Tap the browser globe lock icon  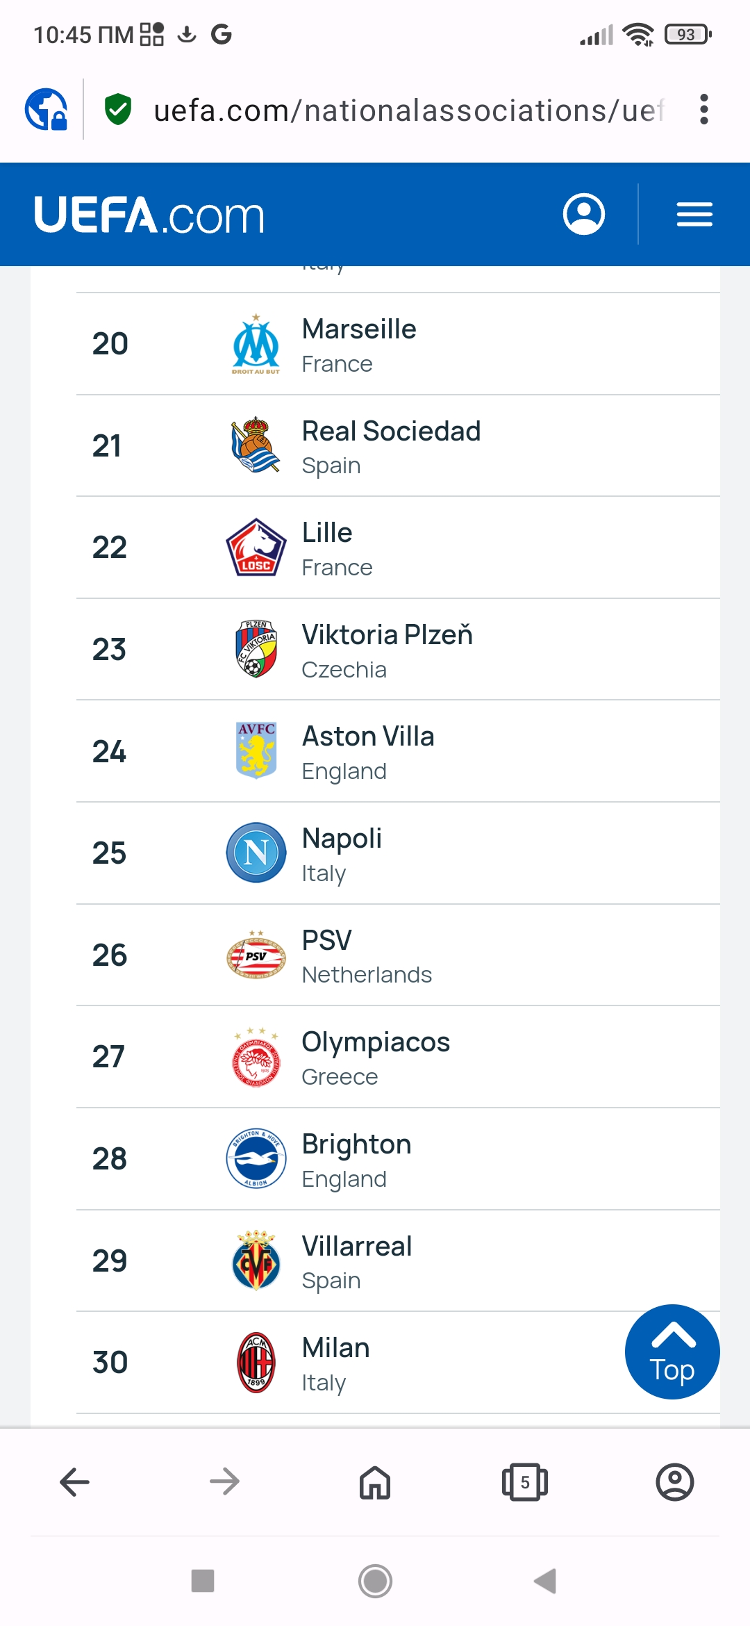click(x=47, y=110)
